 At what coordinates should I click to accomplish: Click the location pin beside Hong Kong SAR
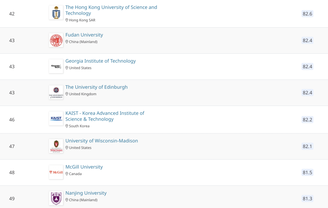tap(67, 20)
